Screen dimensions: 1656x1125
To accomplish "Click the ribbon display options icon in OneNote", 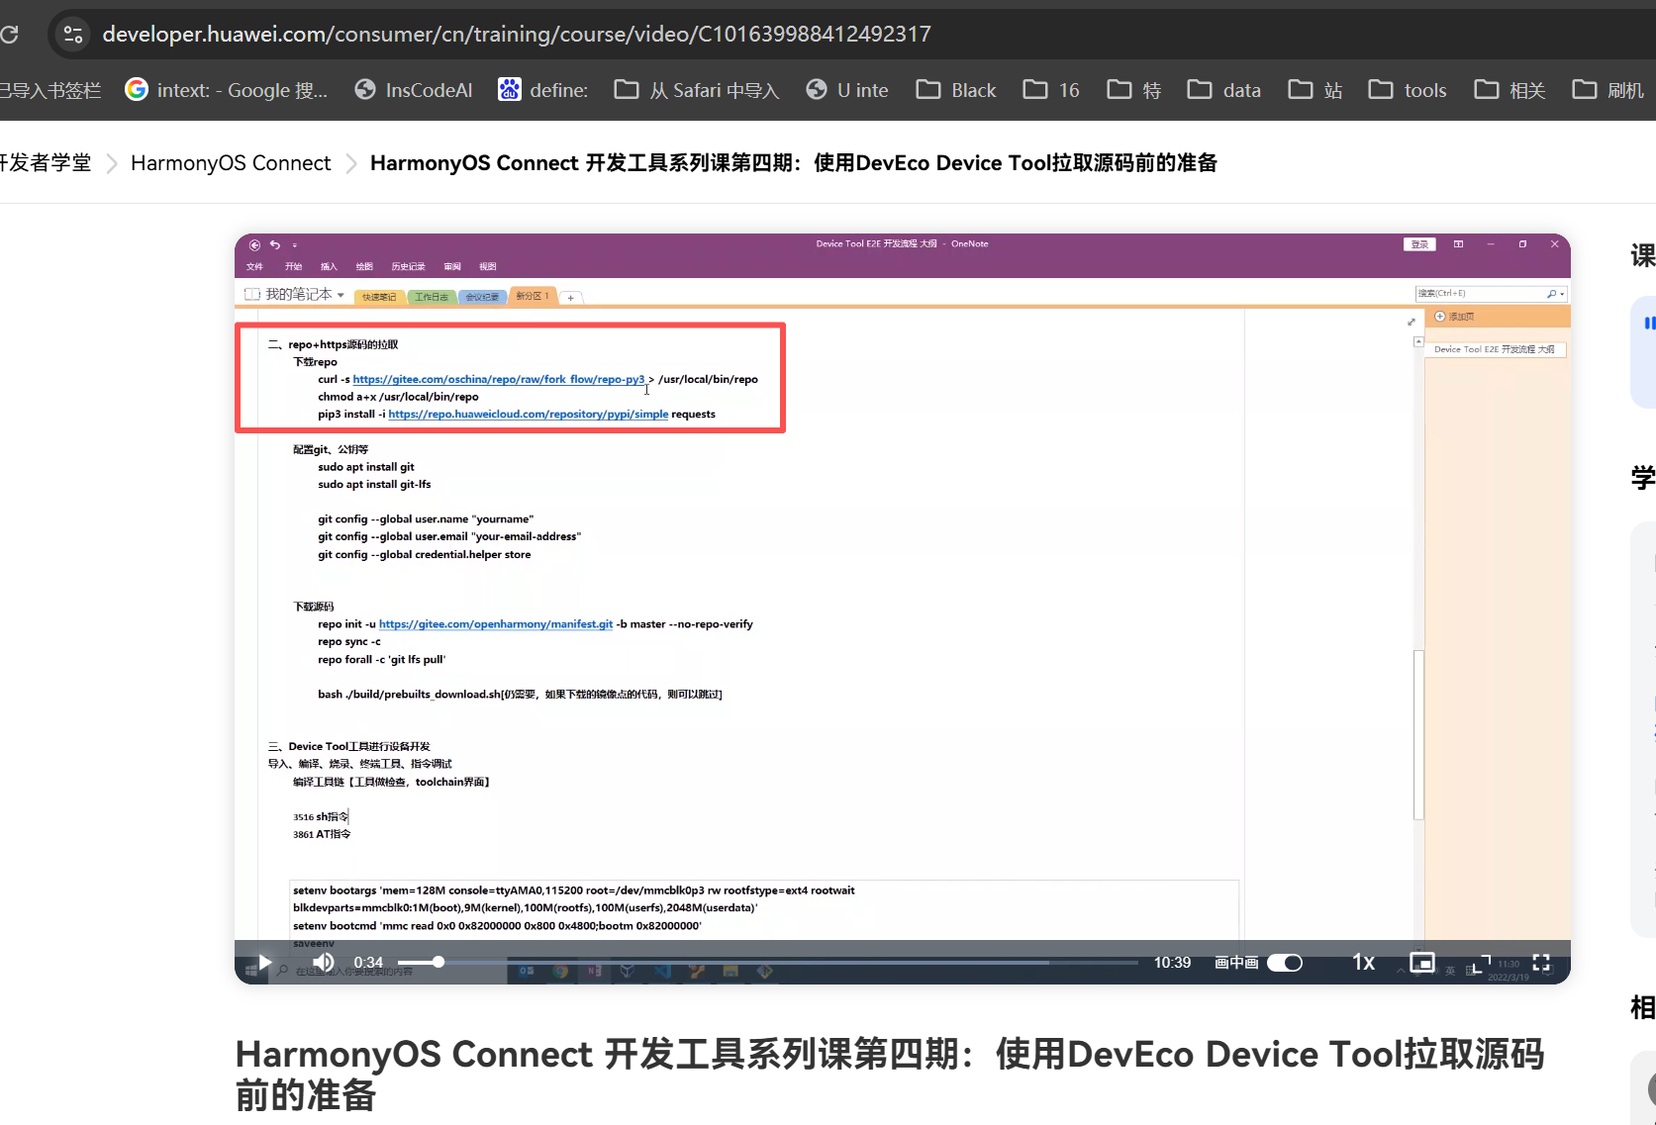I will click(x=1458, y=244).
